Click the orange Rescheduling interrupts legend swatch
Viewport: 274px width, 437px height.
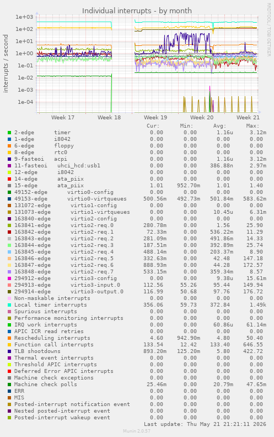9,338
